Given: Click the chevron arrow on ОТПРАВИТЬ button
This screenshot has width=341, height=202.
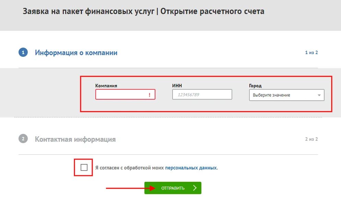Looking at the screenshot, I should pyautogui.click(x=195, y=188).
